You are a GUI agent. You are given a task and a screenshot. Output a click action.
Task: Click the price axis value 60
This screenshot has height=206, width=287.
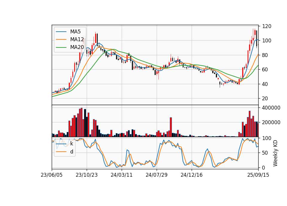(265, 70)
